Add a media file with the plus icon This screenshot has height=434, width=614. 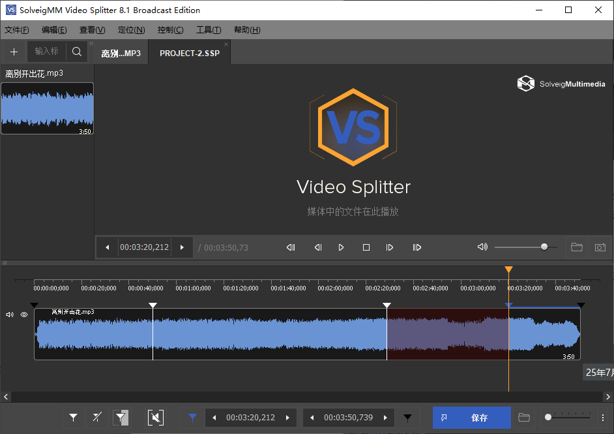point(14,52)
